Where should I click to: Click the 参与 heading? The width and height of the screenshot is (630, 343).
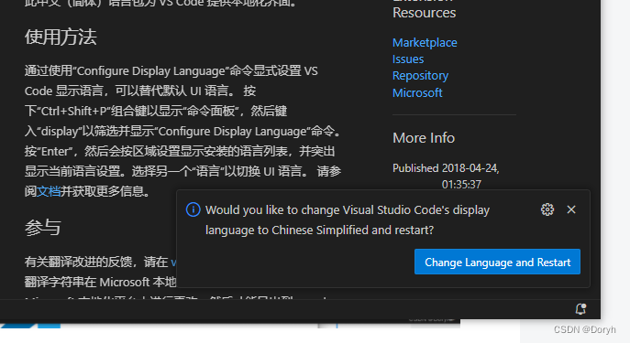tap(42, 228)
